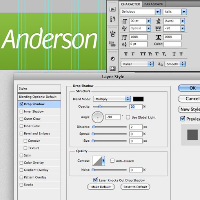This screenshot has width=200, height=200.
Task: Click the Faux Italic style icon
Action: [133, 54]
